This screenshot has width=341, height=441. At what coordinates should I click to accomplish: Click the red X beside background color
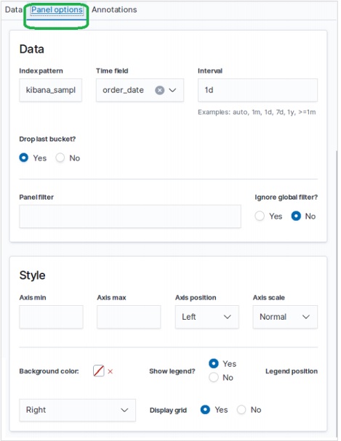tap(111, 371)
